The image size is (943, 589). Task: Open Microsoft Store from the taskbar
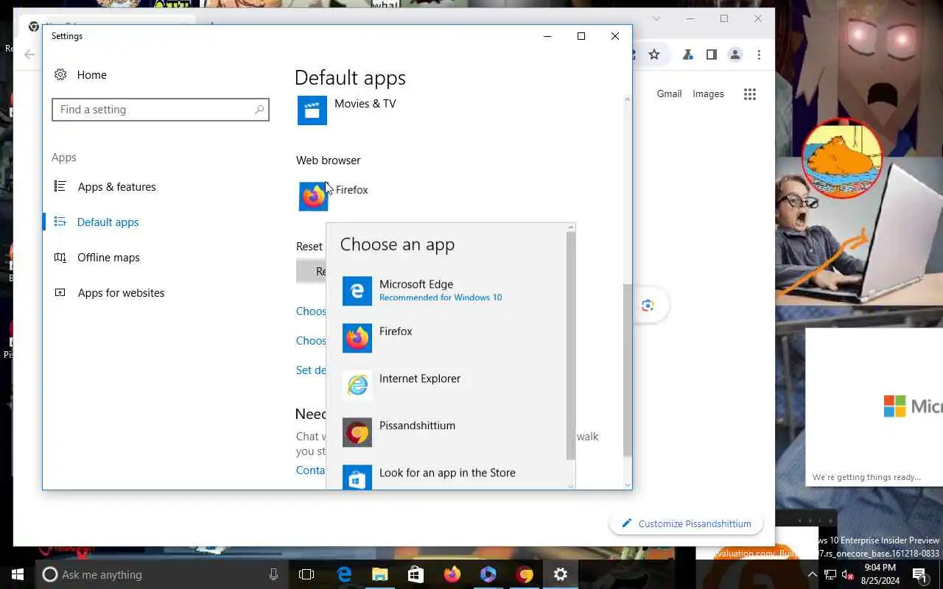416,574
